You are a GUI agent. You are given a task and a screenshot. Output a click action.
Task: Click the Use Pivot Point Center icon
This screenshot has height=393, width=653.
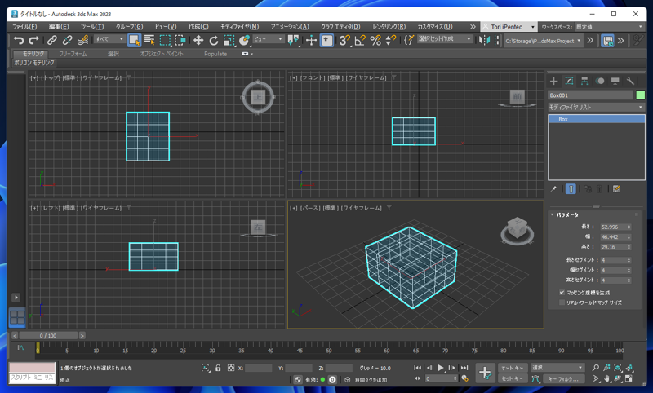coord(294,40)
